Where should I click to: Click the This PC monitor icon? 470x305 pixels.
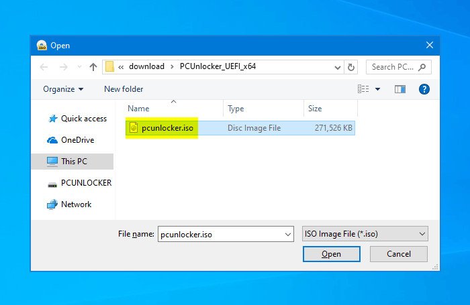(x=52, y=162)
